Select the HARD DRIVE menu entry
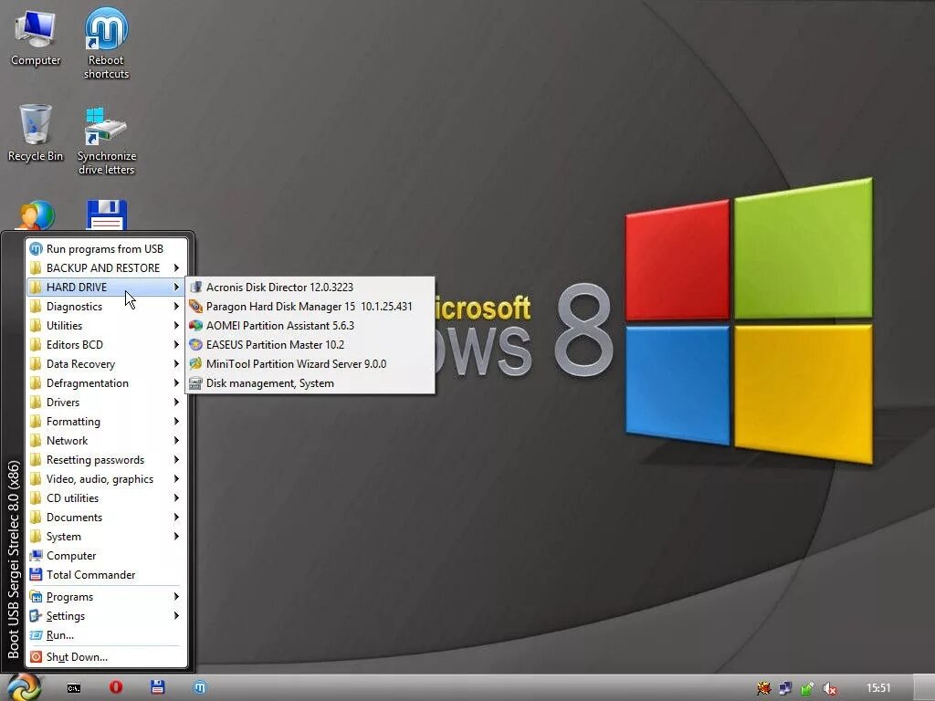 (x=106, y=288)
